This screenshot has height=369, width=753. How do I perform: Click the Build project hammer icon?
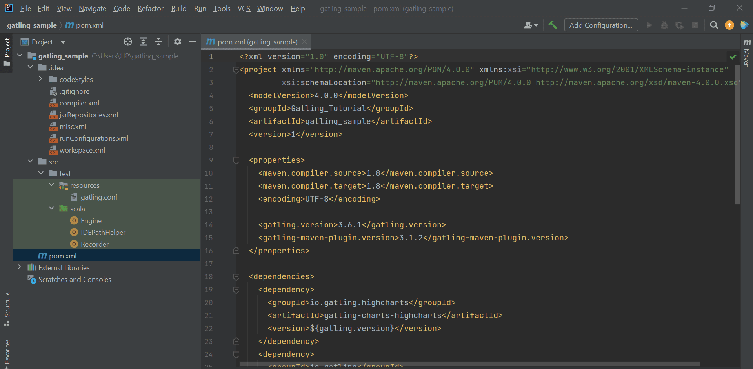click(553, 25)
